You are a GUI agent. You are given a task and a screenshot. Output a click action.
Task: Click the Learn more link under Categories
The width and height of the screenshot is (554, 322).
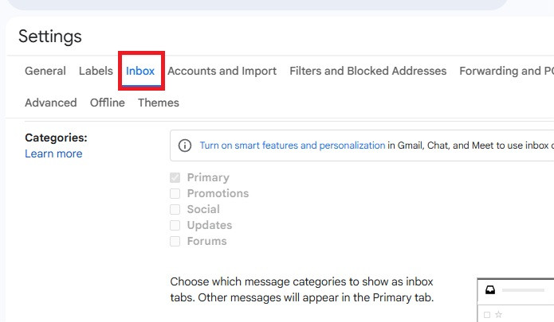(53, 153)
